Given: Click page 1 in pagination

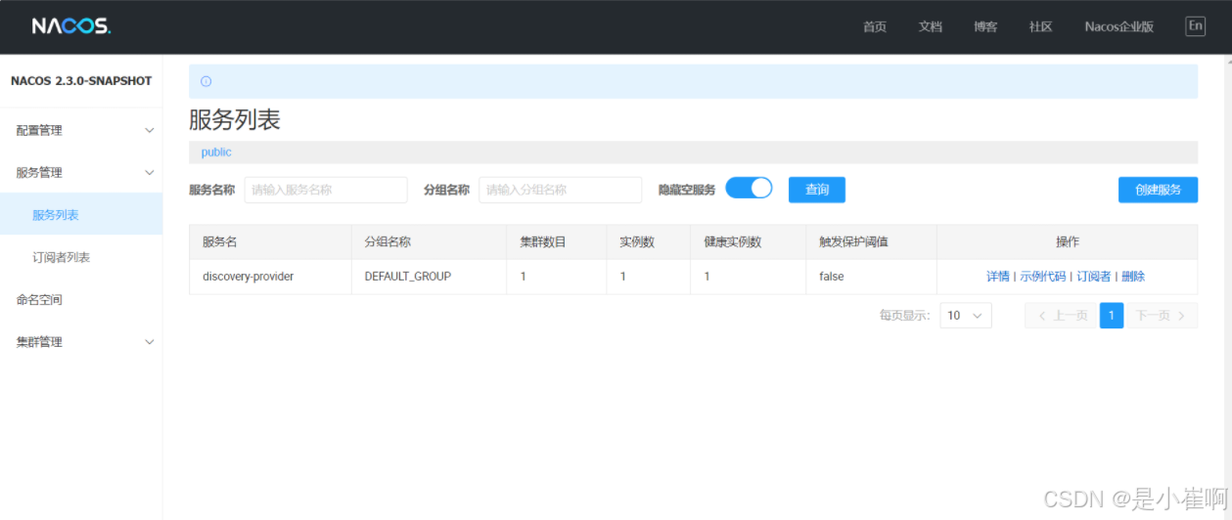Looking at the screenshot, I should click(1112, 316).
